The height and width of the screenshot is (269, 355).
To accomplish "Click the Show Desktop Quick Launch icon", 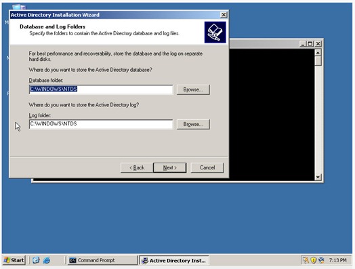I will point(36,260).
